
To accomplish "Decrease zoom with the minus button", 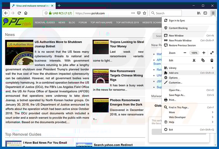I will pos(185,53).
